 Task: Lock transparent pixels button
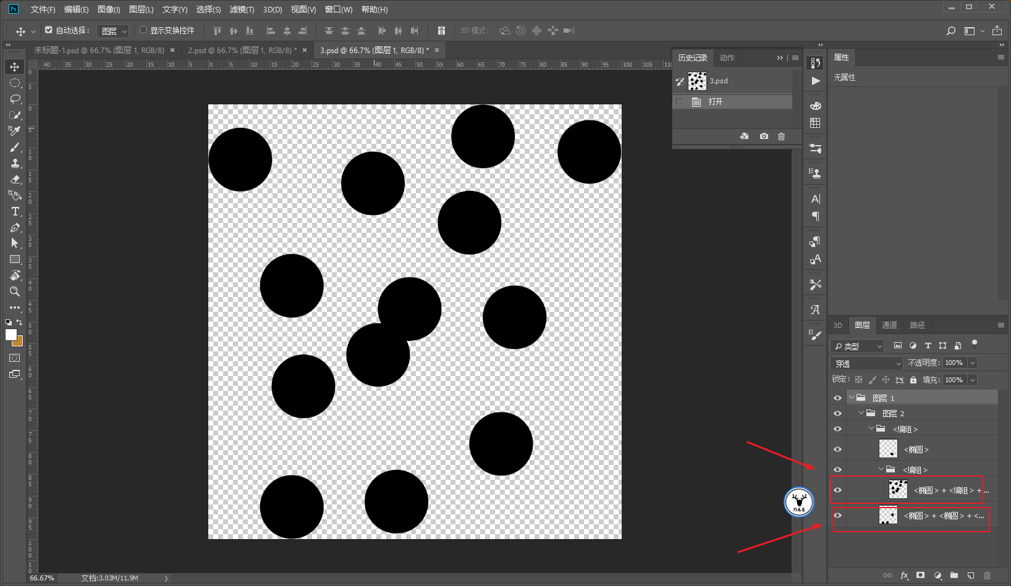click(x=858, y=380)
